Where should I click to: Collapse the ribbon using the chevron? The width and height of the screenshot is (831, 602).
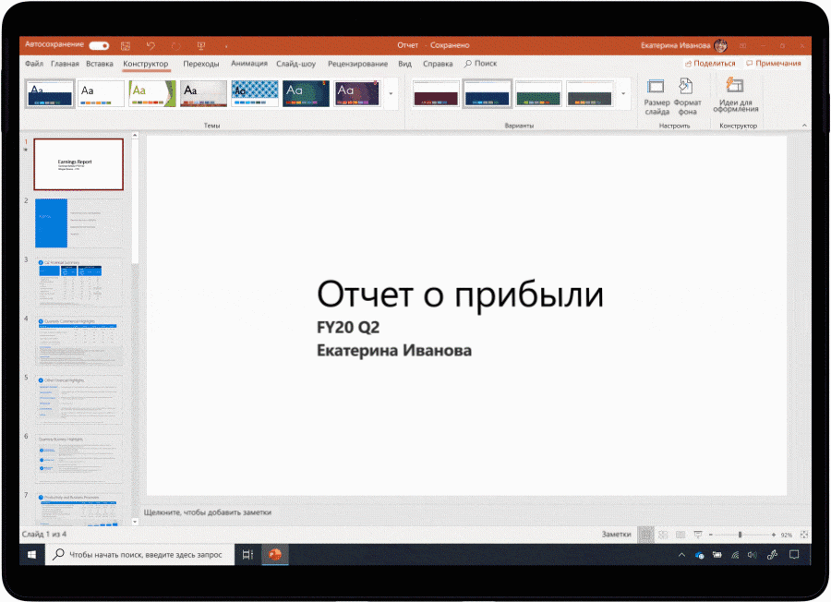[x=803, y=126]
